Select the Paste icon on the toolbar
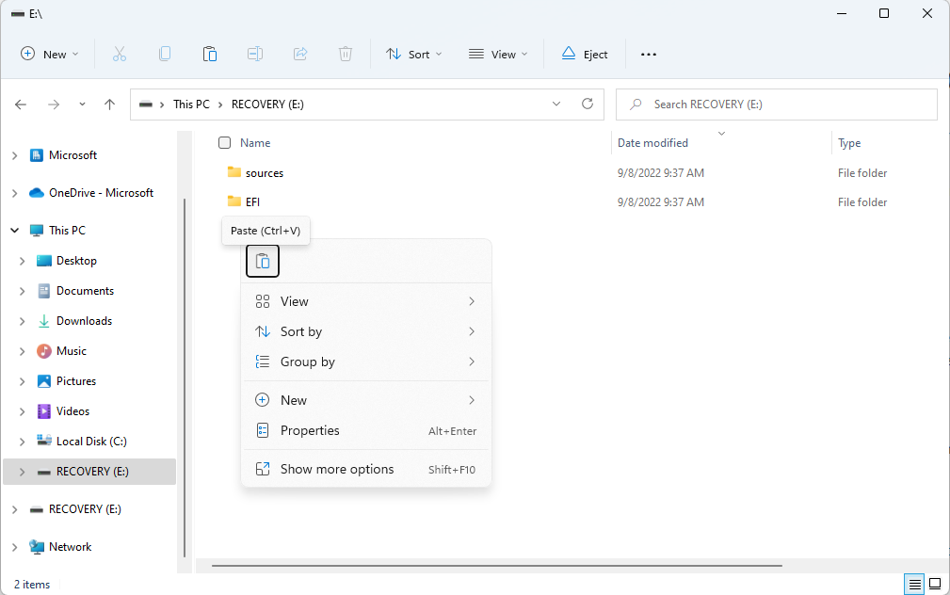Image resolution: width=950 pixels, height=595 pixels. pos(209,54)
